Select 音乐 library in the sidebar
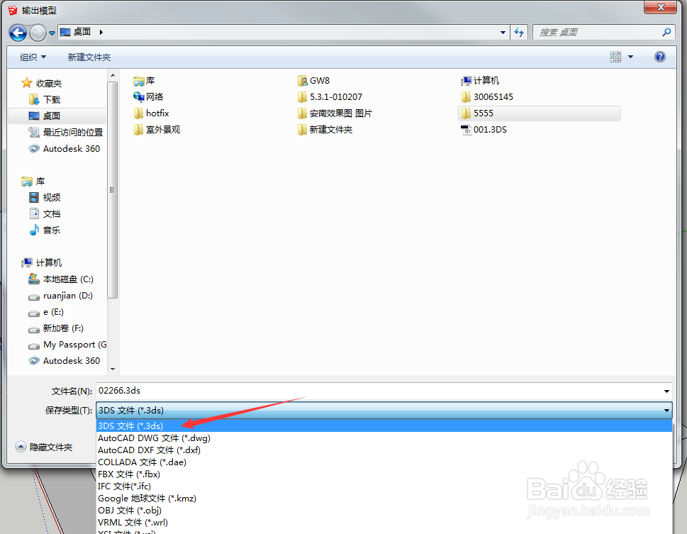The width and height of the screenshot is (687, 534). tap(45, 230)
